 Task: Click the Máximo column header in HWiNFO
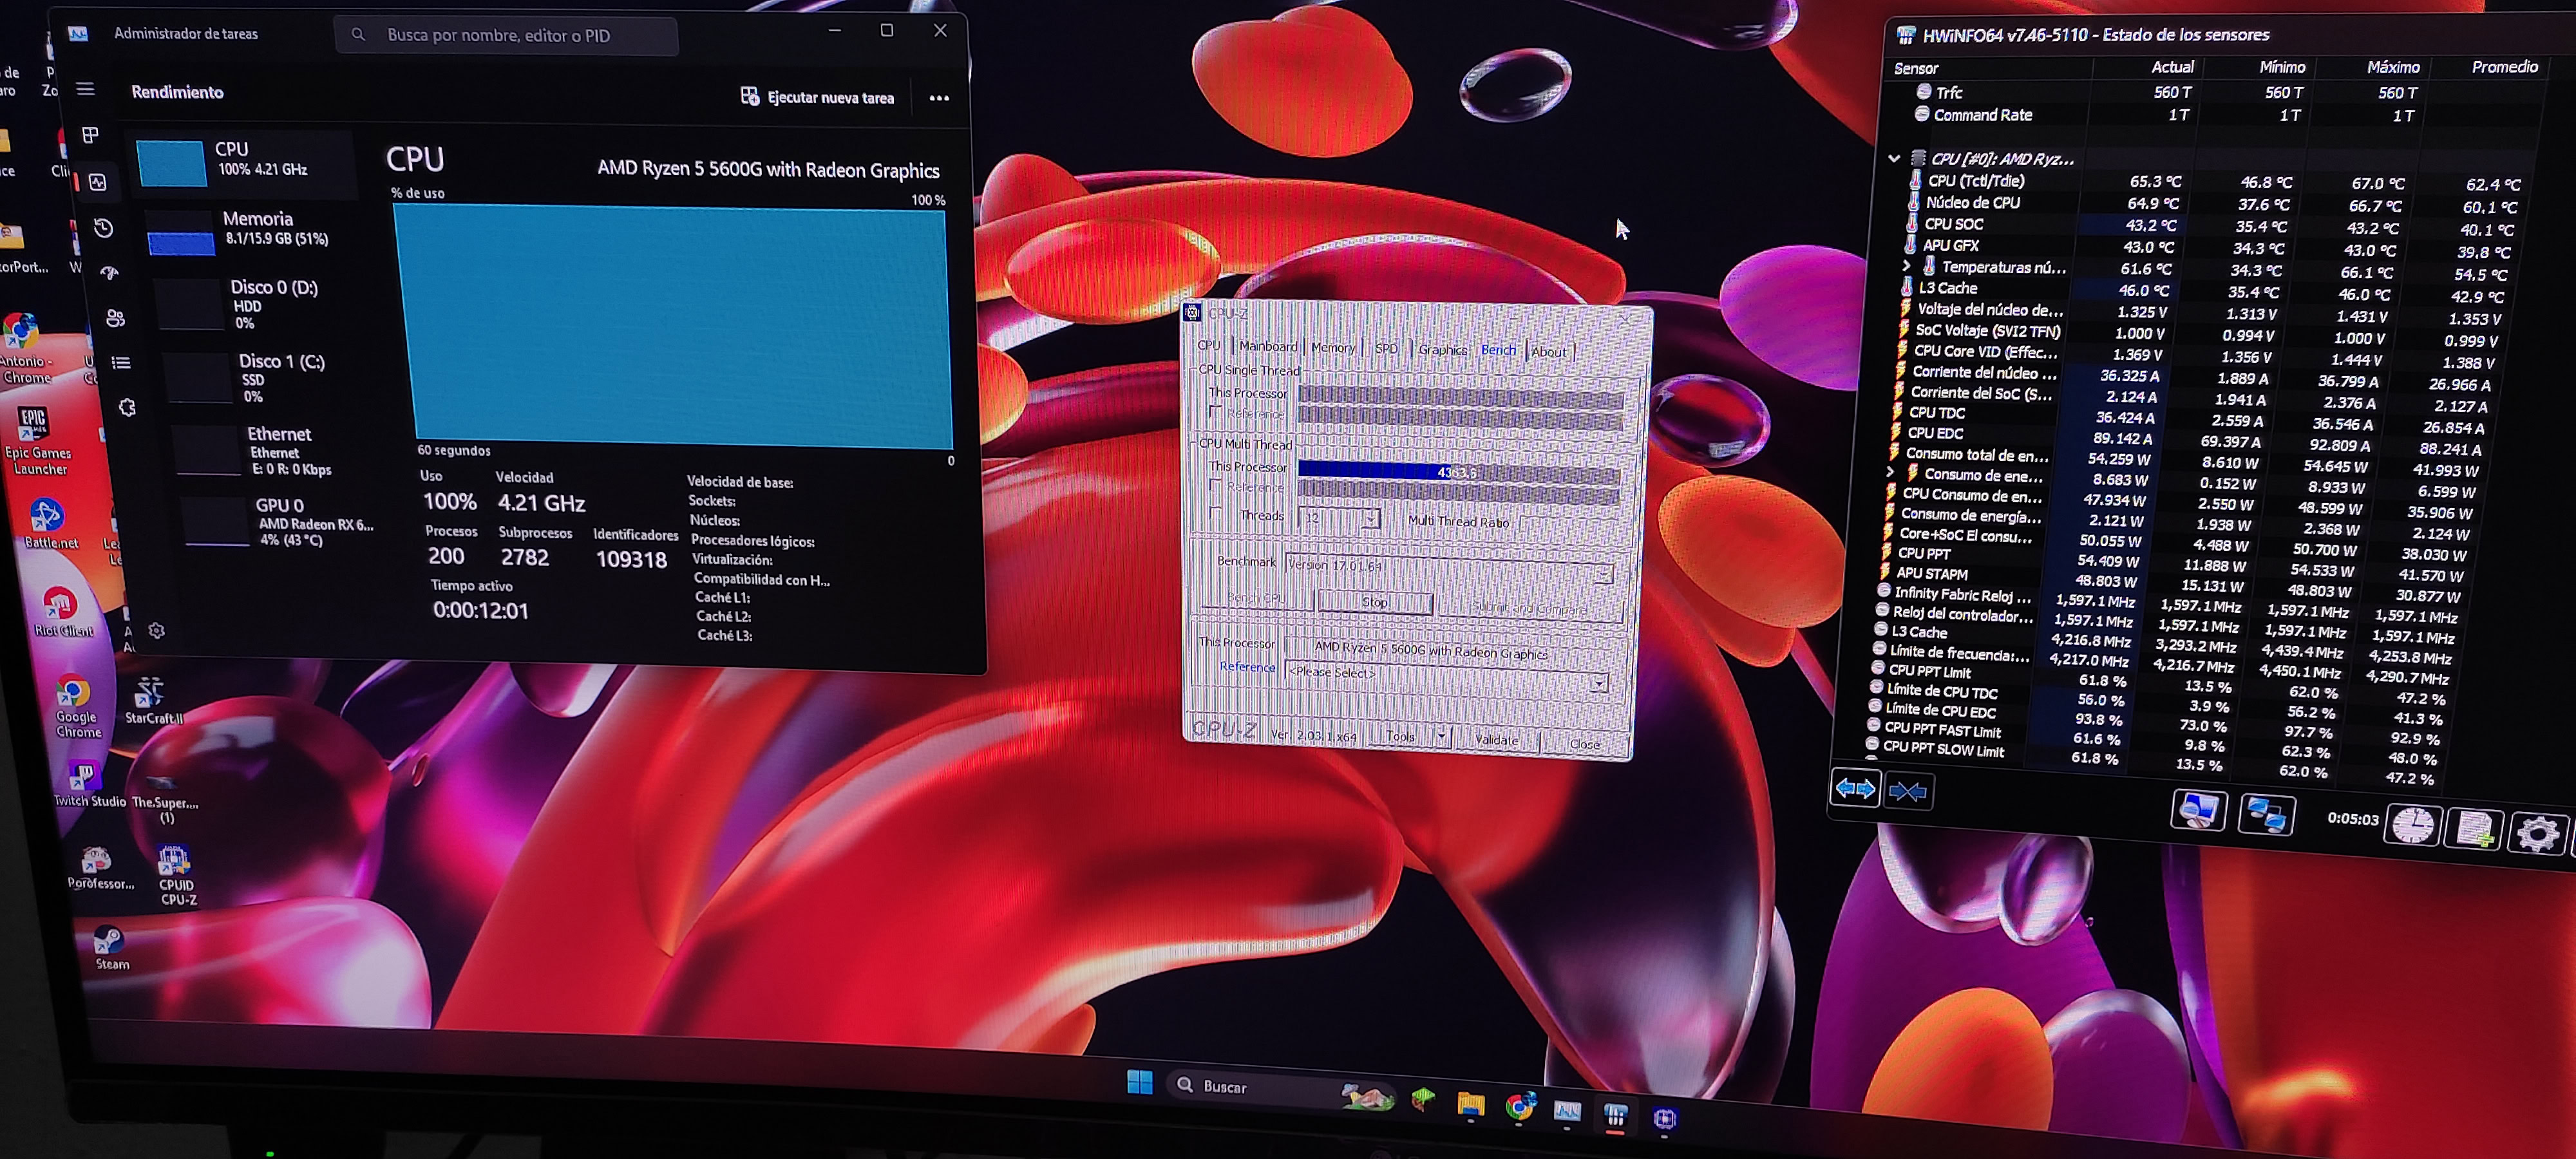pos(2393,67)
